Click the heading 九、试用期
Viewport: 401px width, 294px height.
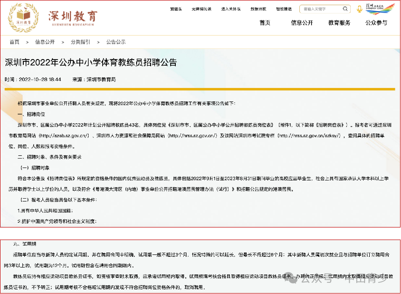[x=25, y=244]
